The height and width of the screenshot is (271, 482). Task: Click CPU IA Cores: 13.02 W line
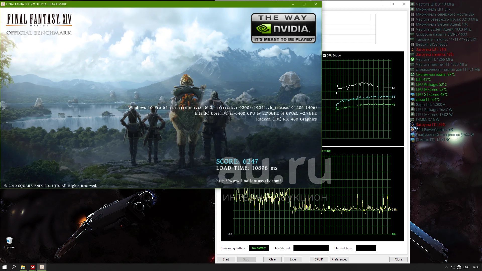point(434,115)
